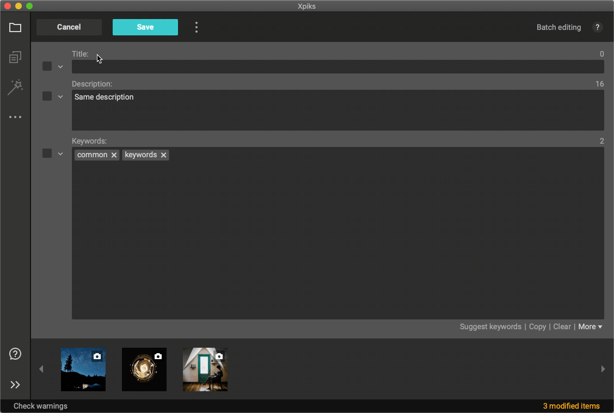This screenshot has height=413, width=614.
Task: Enable the checkbox beside the Description field
Action: [x=47, y=96]
